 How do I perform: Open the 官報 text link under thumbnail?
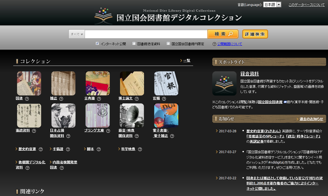(156, 99)
